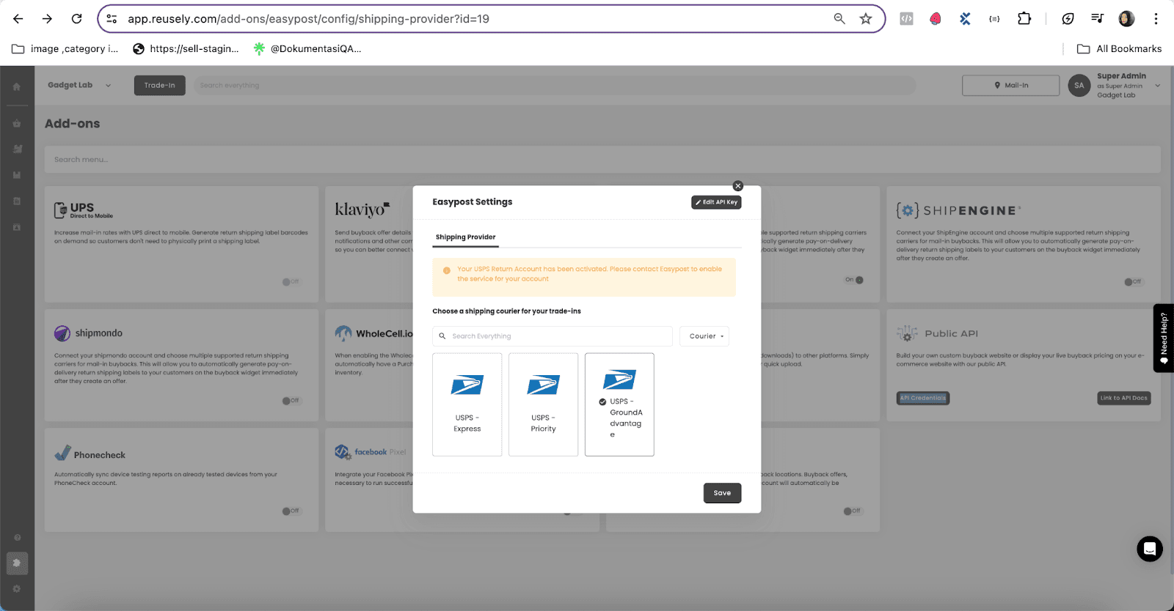
Task: Expand the Super Admin account chevron
Action: (1158, 86)
